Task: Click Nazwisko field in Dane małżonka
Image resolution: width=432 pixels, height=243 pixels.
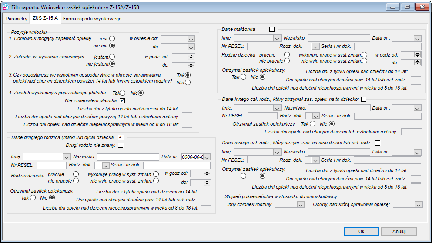Action: point(338,38)
